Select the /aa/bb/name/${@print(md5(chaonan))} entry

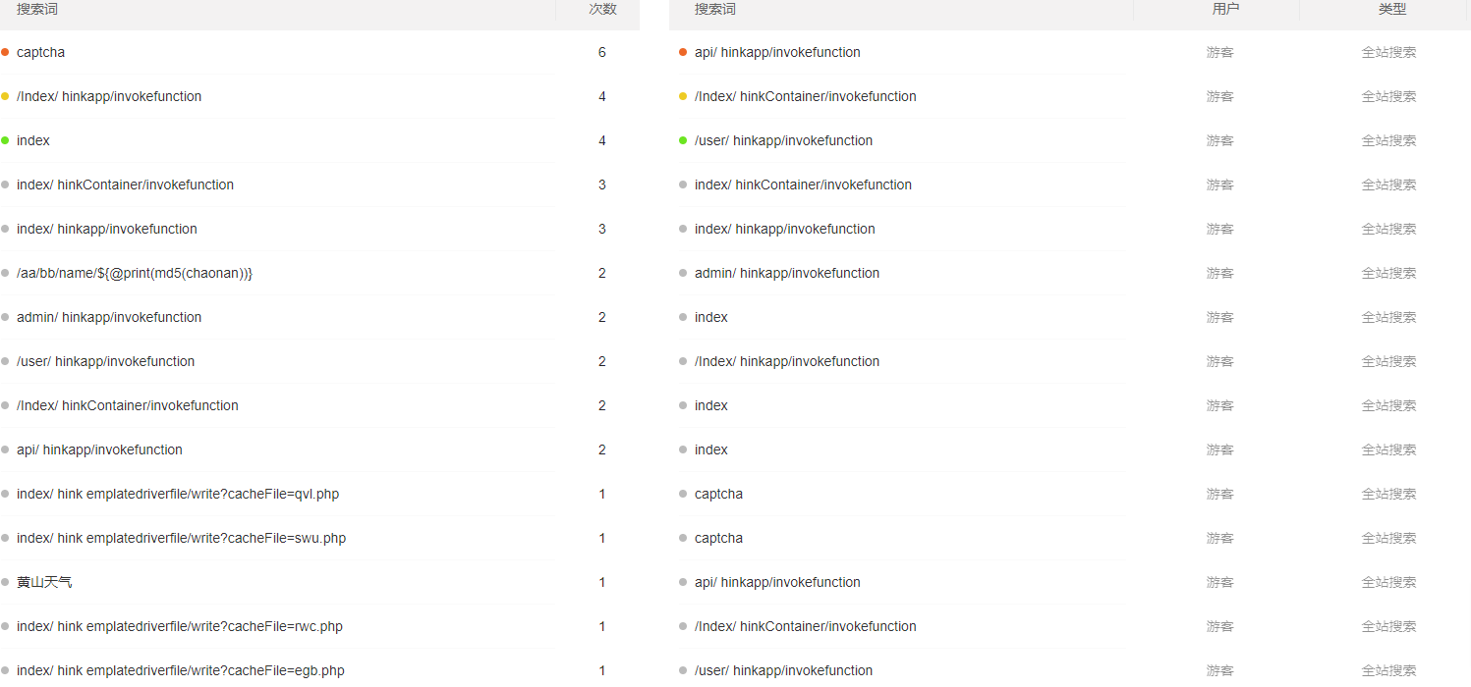tap(135, 273)
